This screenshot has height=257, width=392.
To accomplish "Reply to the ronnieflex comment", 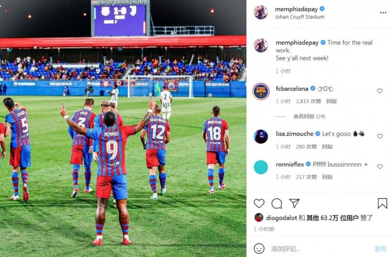I will point(327,177).
